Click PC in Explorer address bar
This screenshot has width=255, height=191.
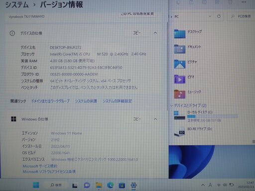[x=176, y=16]
